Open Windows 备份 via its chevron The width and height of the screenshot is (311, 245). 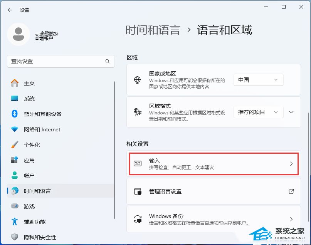click(291, 219)
